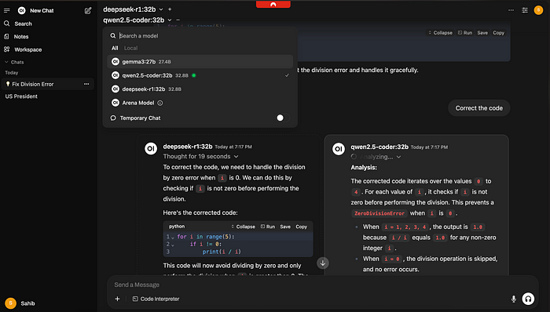The width and height of the screenshot is (550, 312).
Task: Switch to the Local models tab
Action: (130, 48)
